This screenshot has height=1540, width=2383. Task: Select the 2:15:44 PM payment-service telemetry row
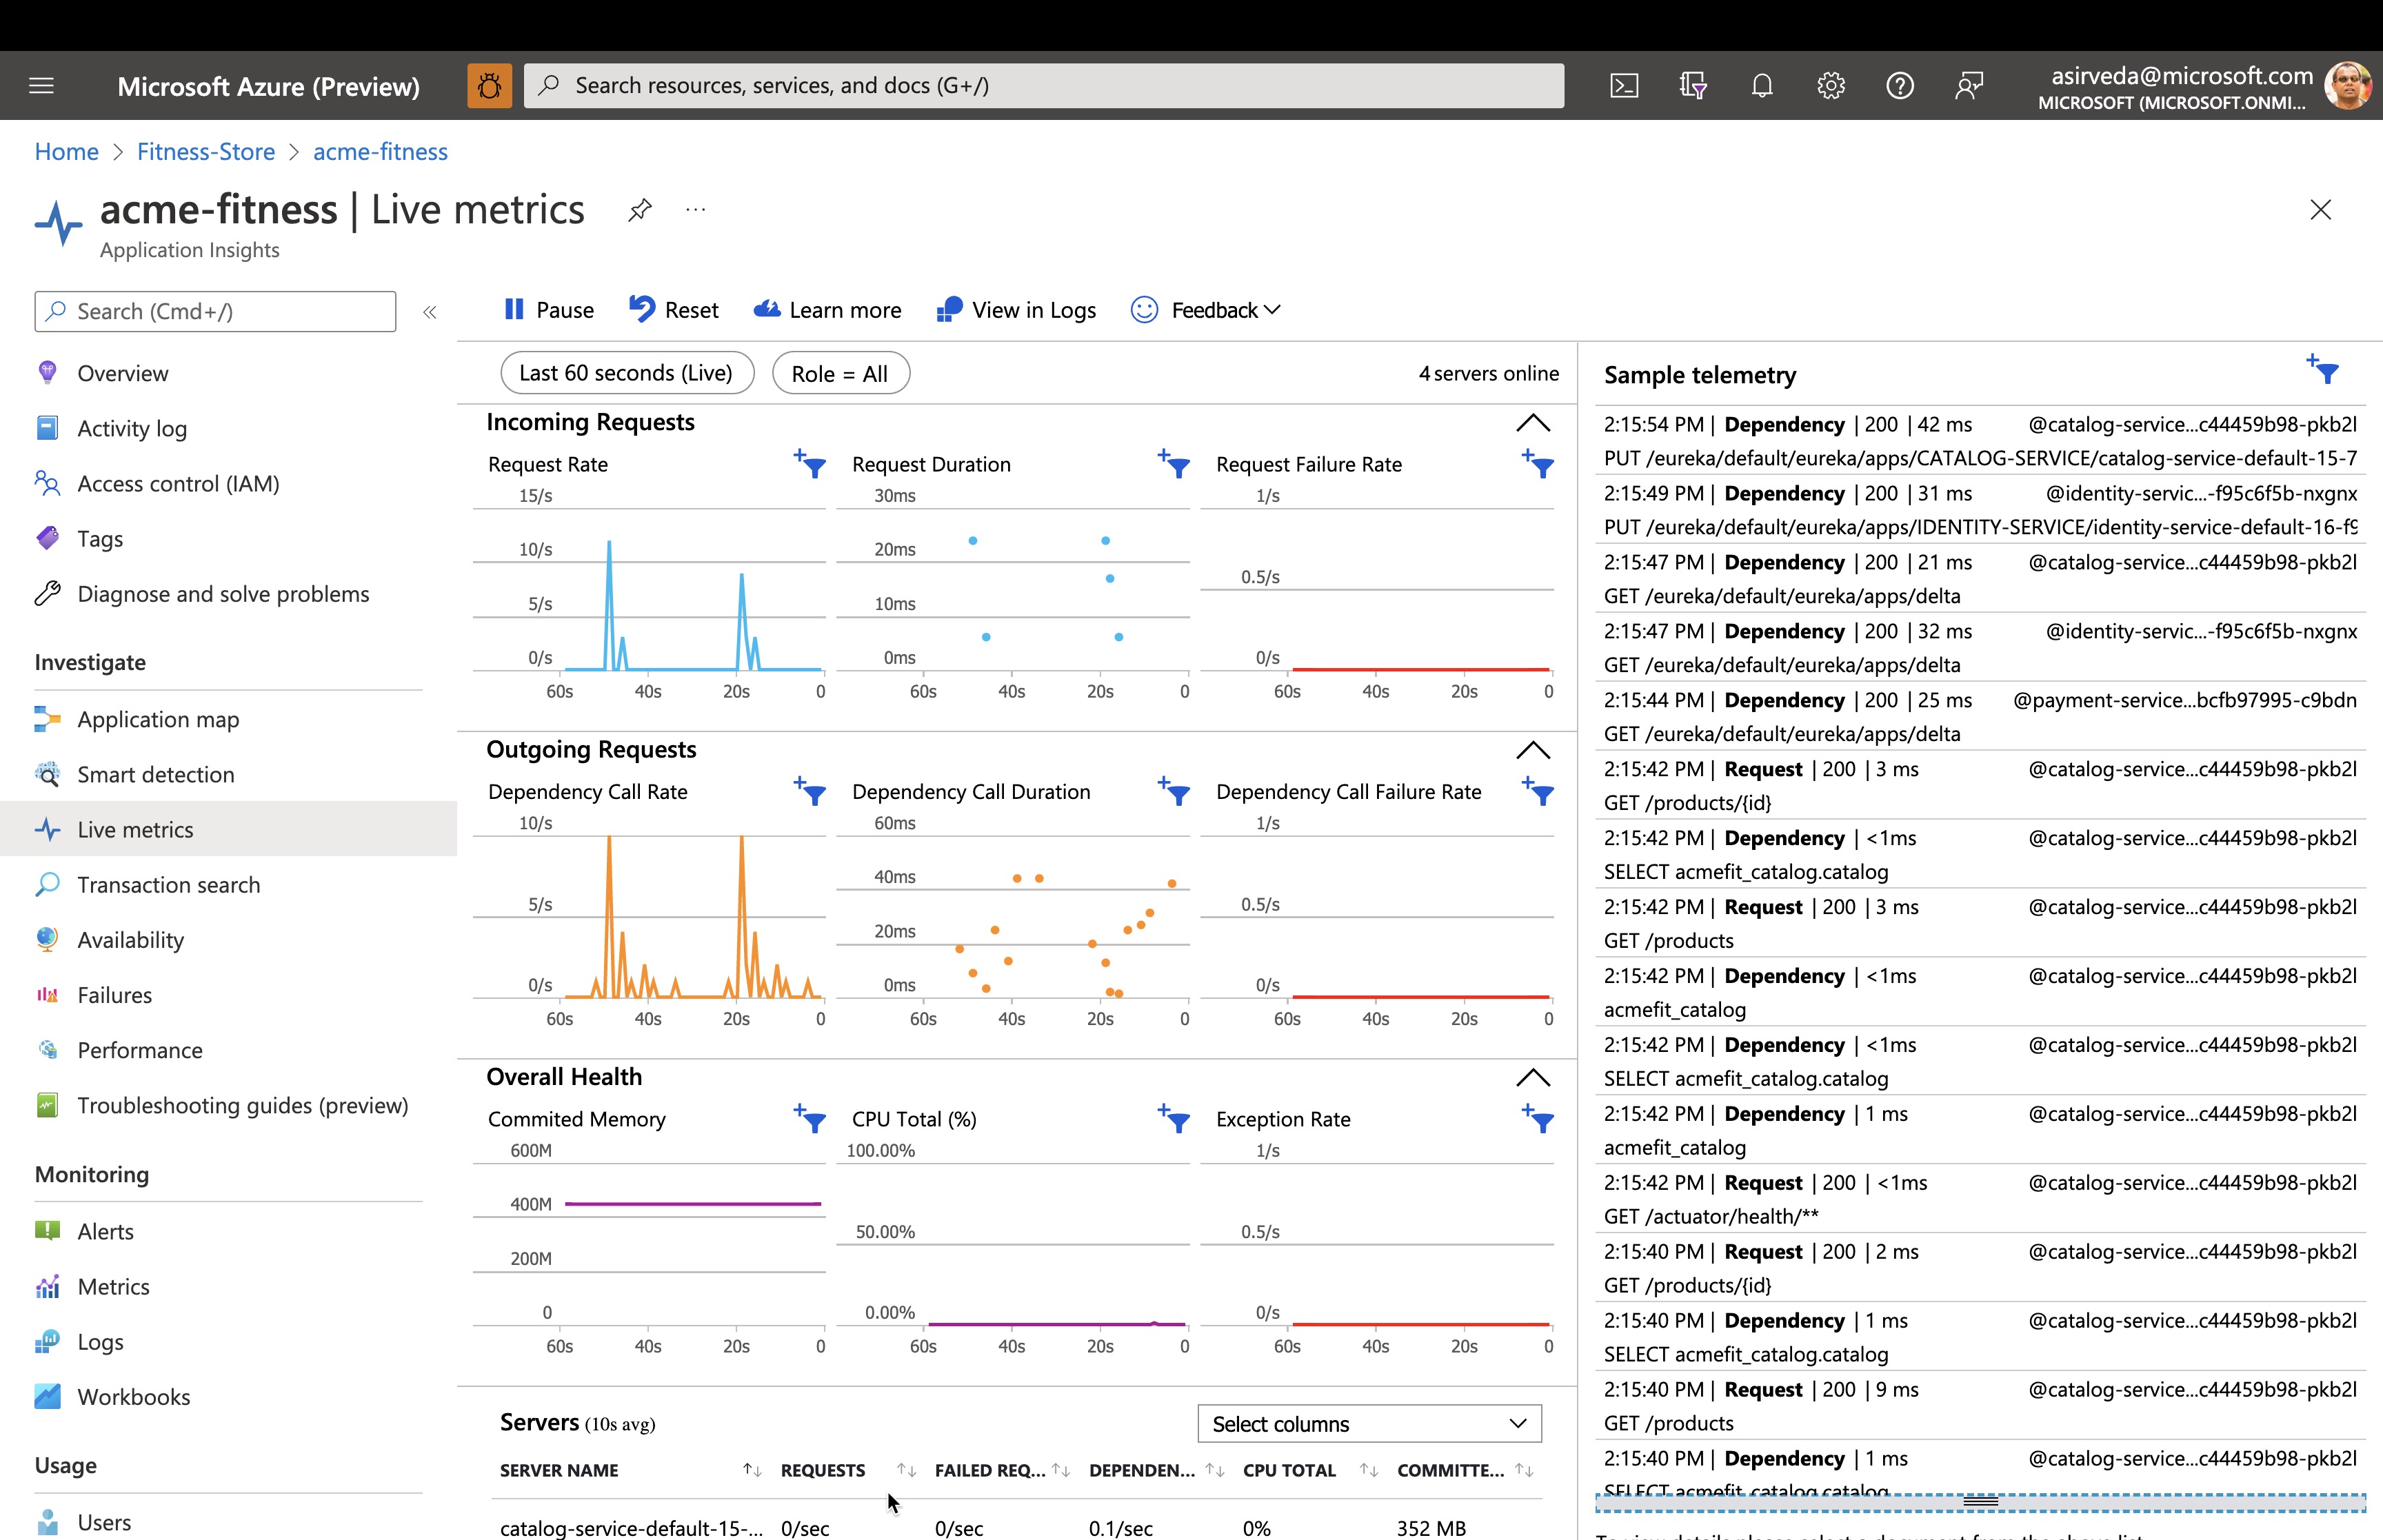coord(1980,717)
